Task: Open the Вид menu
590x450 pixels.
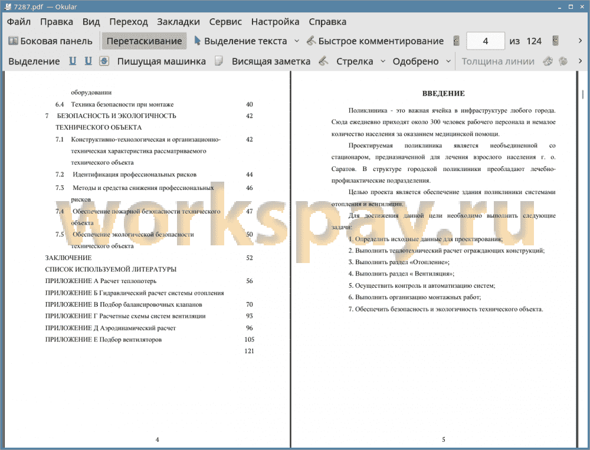Action: 91,22
